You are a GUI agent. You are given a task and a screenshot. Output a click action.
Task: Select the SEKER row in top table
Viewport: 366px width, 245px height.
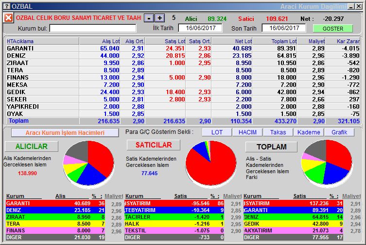[x=183, y=99]
